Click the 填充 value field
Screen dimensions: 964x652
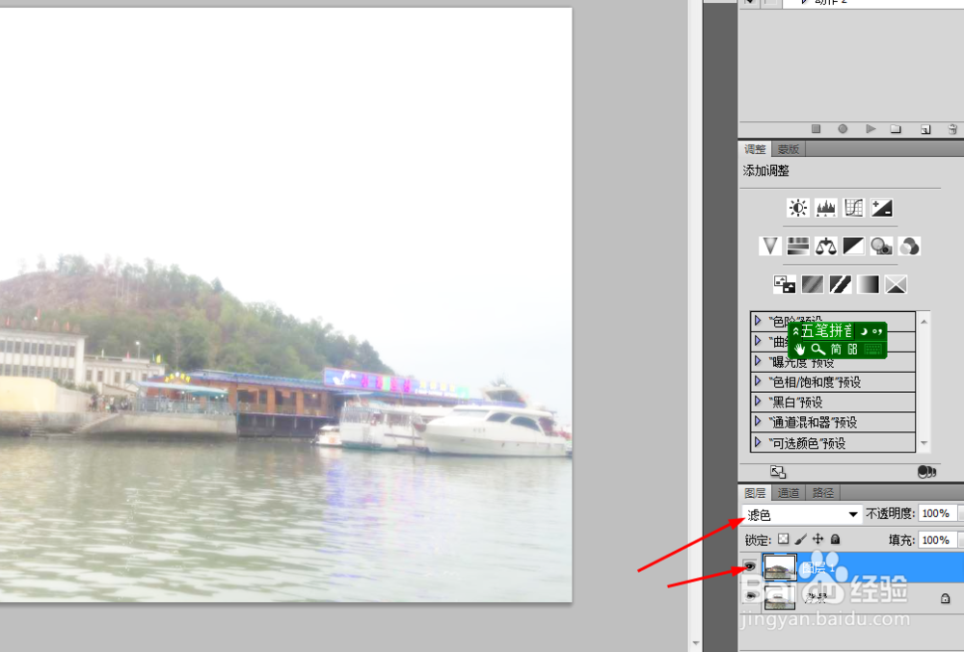coord(937,540)
